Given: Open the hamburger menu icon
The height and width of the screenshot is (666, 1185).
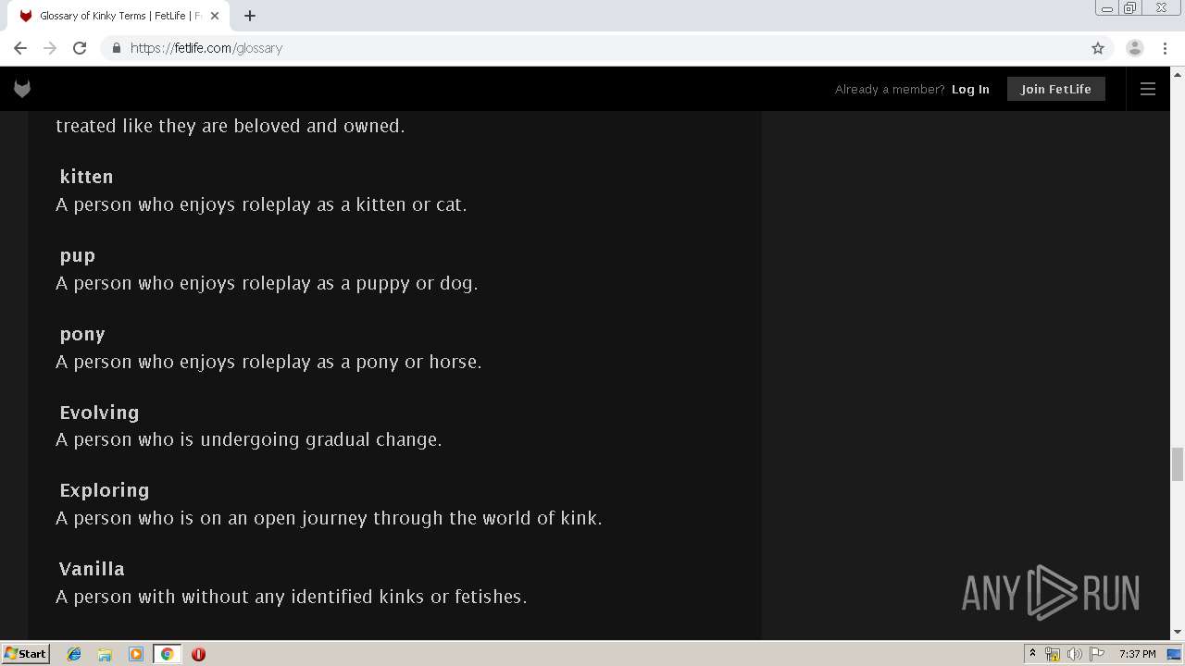Looking at the screenshot, I should (x=1148, y=89).
